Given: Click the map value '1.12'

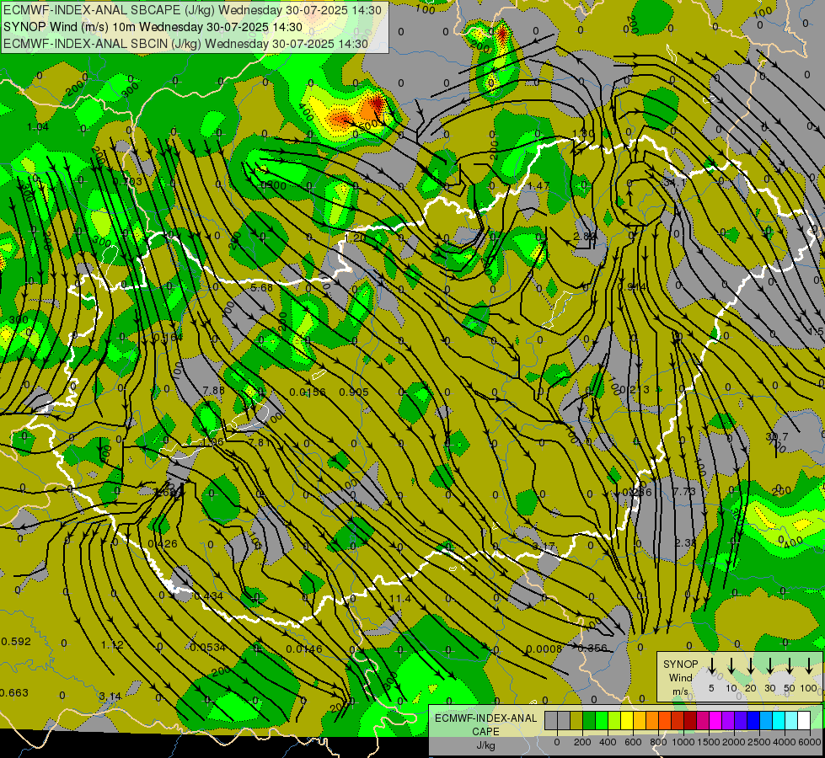Looking at the screenshot, I should click(x=112, y=645).
